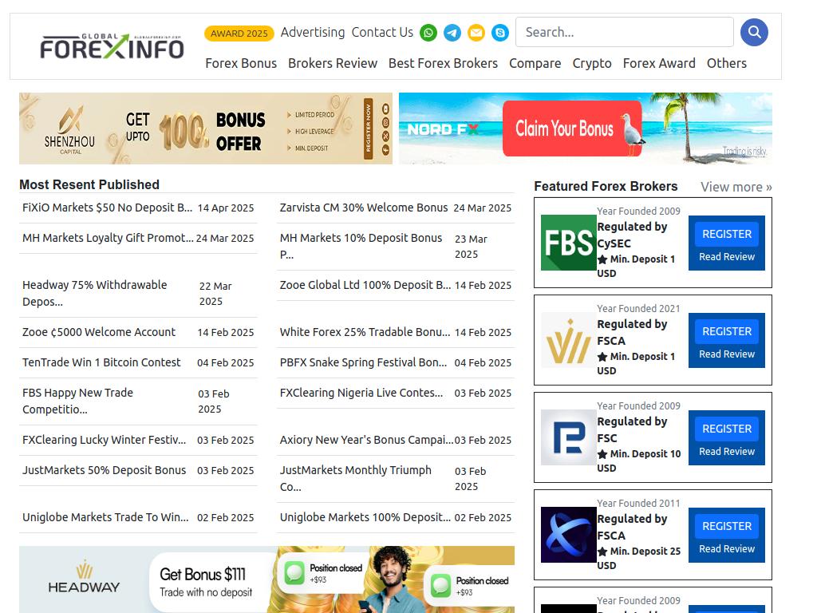Open TenTrade Win 1 Bitcoin Contest article
The width and height of the screenshot is (817, 613).
[101, 362]
